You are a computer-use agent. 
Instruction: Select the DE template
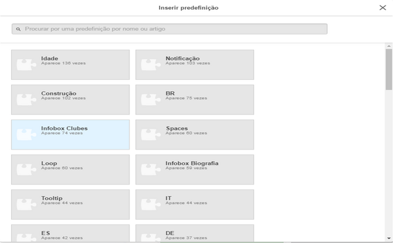195,233
